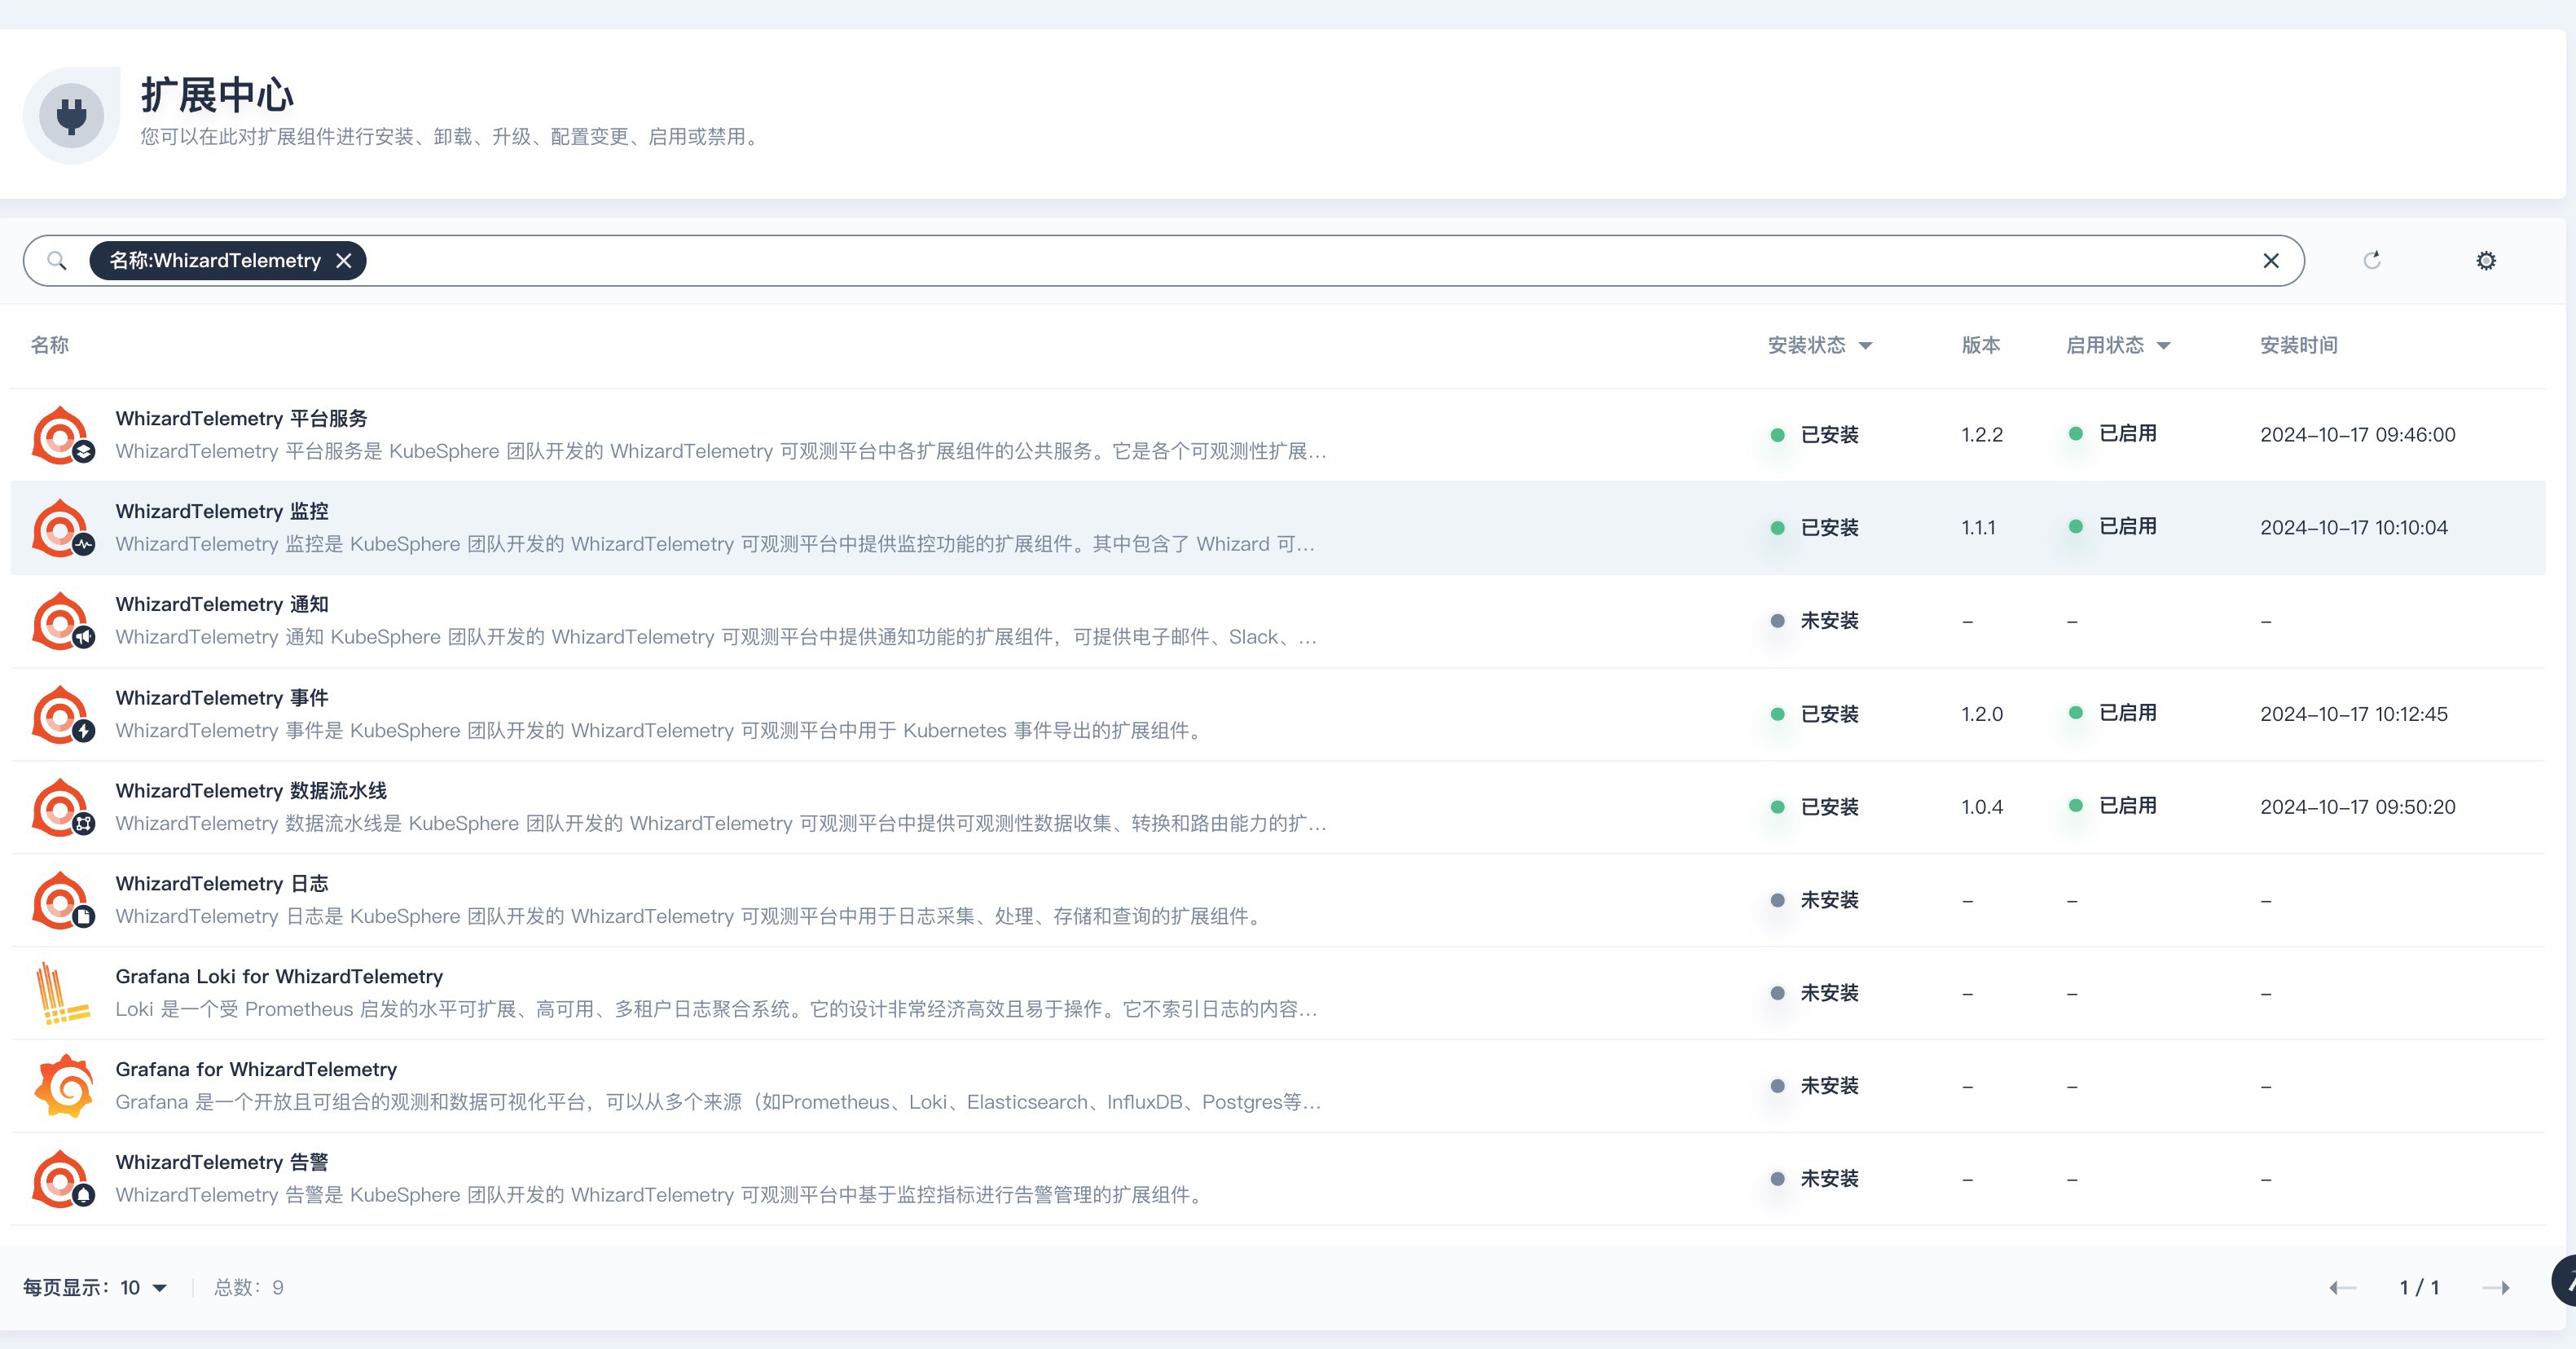Click the 平台服务 description text

[x=721, y=452]
